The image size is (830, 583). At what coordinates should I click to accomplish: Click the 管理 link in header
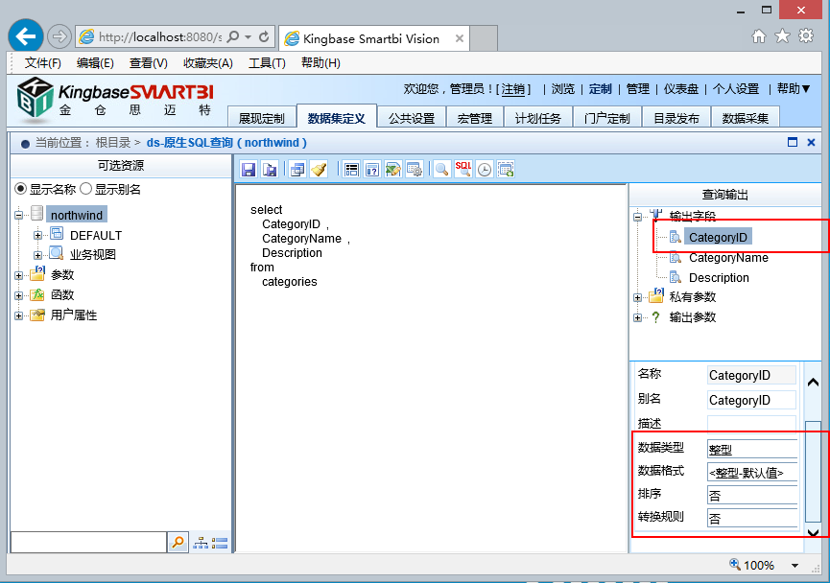[x=638, y=89]
